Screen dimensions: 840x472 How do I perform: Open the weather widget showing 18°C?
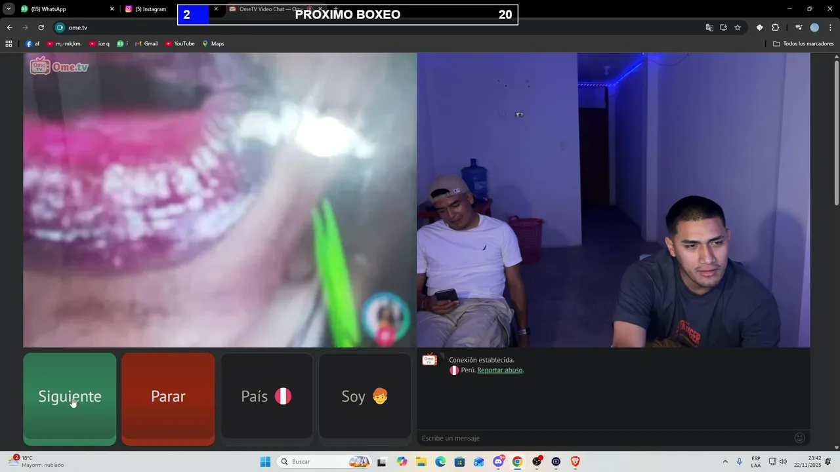[x=36, y=462]
